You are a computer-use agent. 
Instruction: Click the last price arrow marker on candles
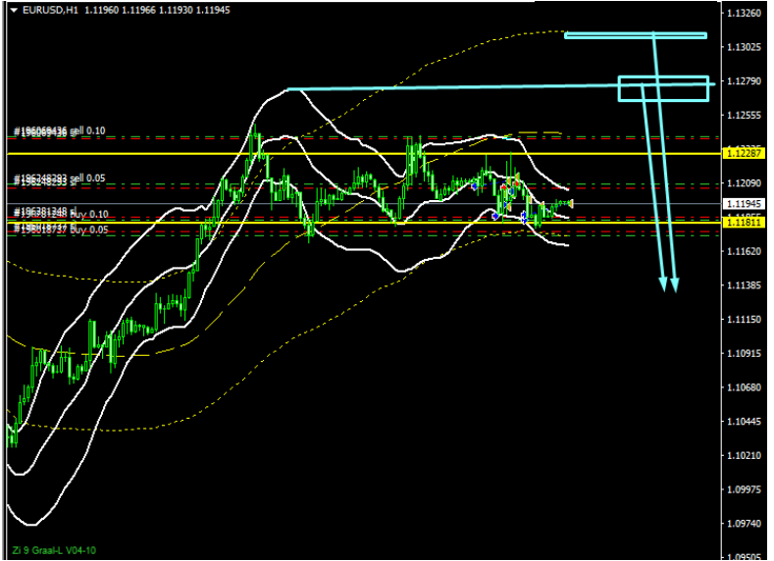(x=570, y=203)
